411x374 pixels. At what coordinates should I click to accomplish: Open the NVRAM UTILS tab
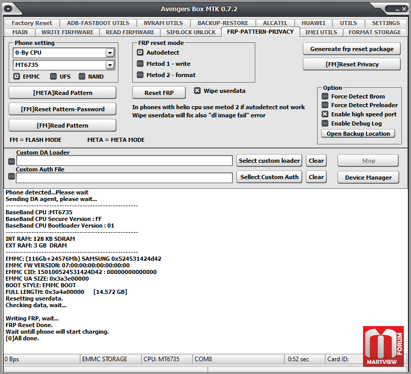coord(163,23)
